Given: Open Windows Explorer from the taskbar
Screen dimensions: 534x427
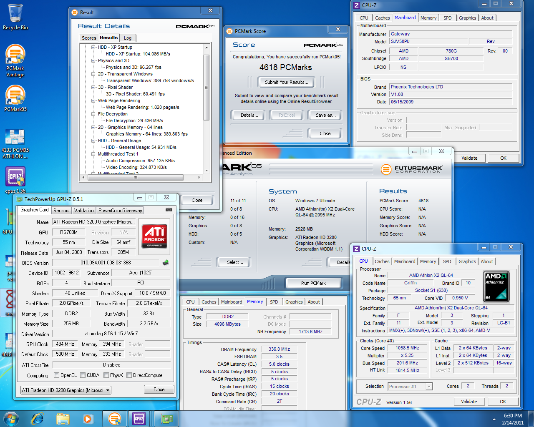Looking at the screenshot, I should point(63,419).
